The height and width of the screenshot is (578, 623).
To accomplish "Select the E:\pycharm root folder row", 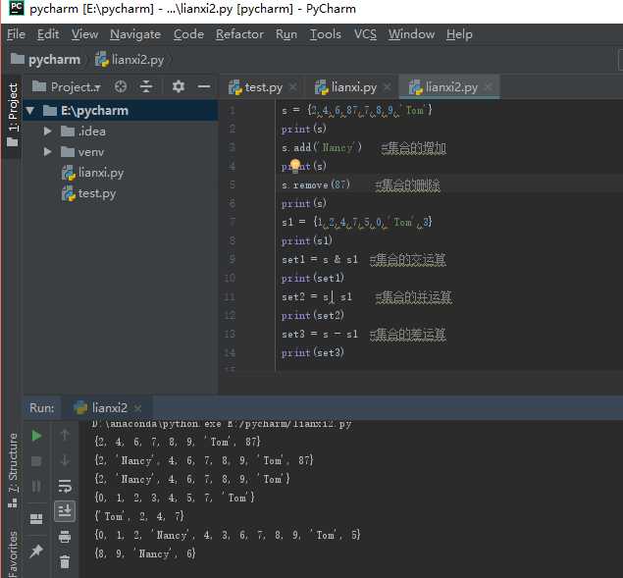I will click(121, 111).
